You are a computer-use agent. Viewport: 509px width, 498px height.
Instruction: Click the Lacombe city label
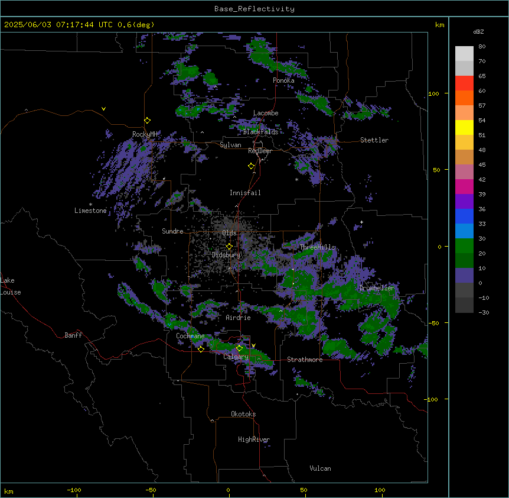(x=266, y=113)
